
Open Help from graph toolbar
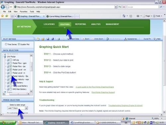pyautogui.click(x=157, y=39)
